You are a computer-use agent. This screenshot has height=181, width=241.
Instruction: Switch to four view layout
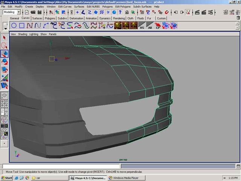tap(5, 104)
